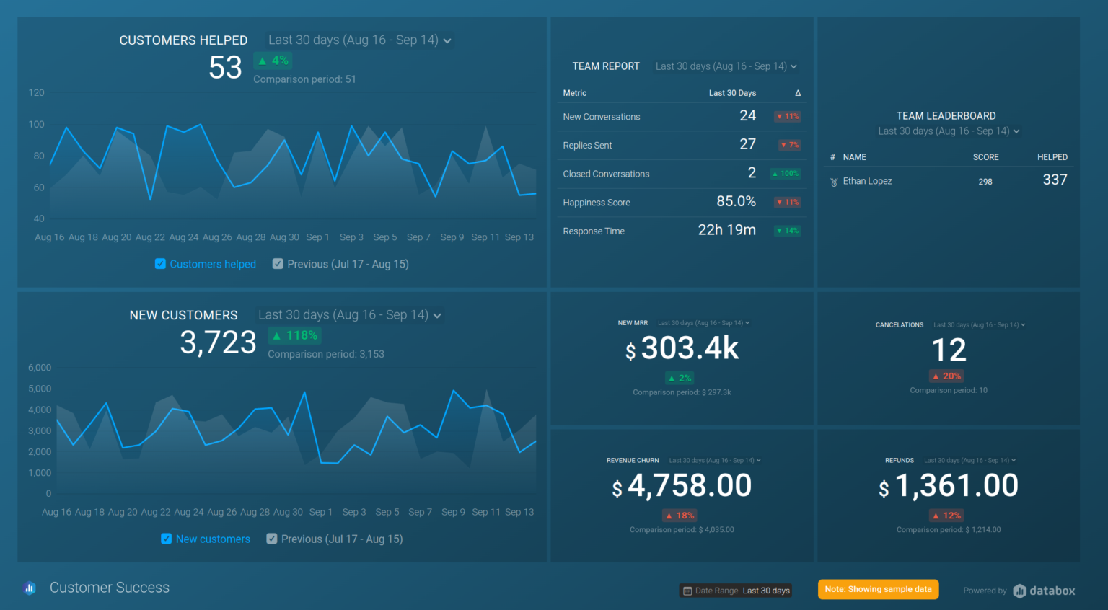Click the green 4% change badge for Customers Helped

coord(273,61)
